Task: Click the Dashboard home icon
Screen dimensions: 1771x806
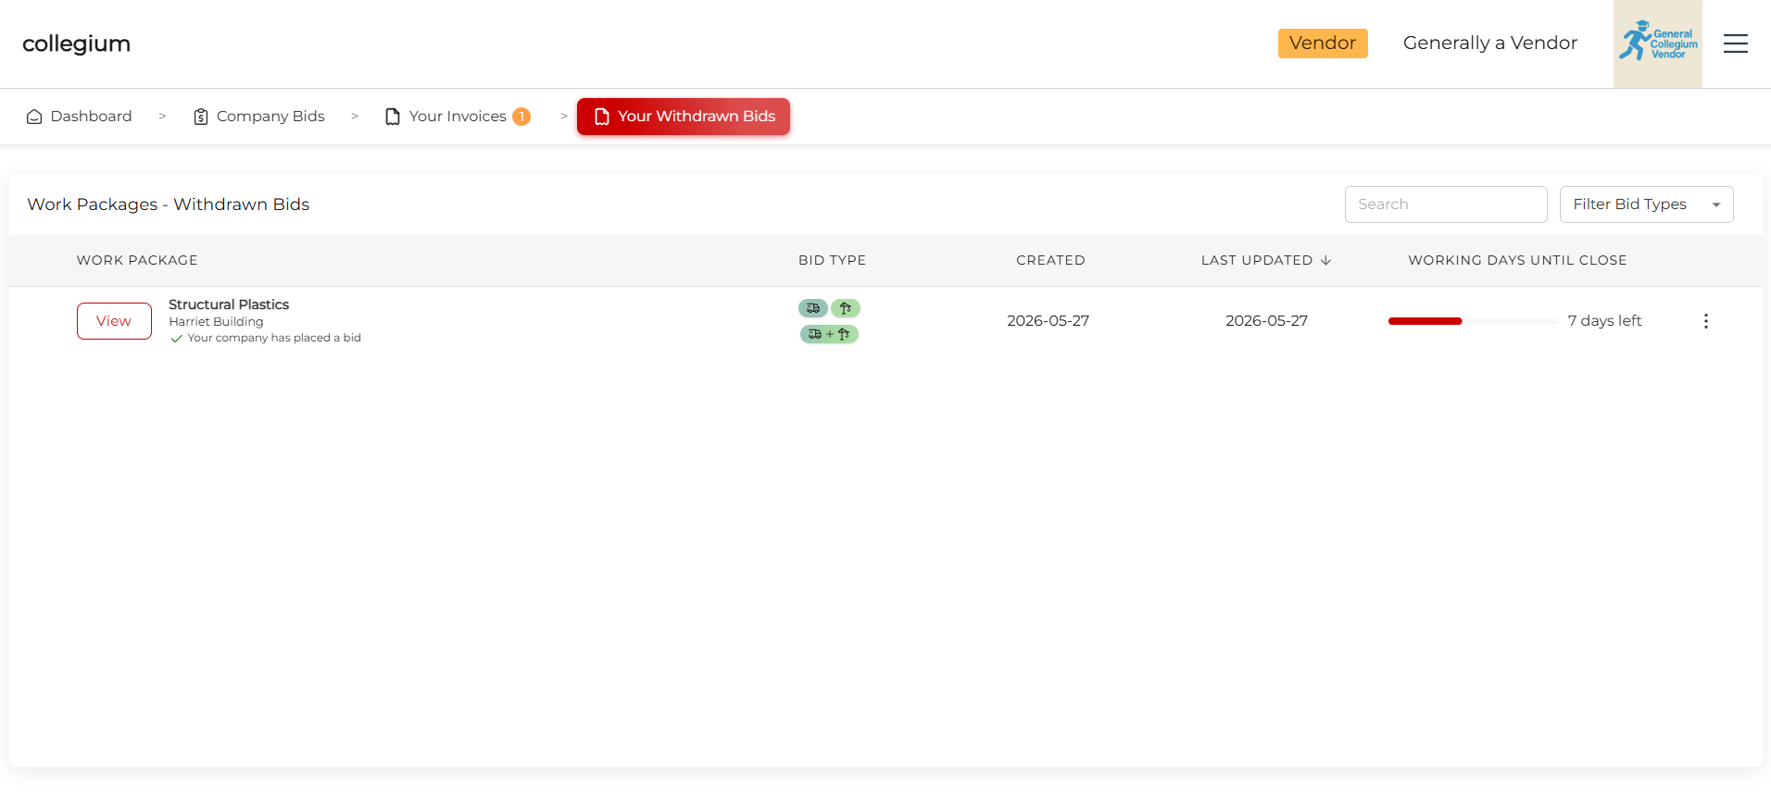Action: (x=34, y=117)
